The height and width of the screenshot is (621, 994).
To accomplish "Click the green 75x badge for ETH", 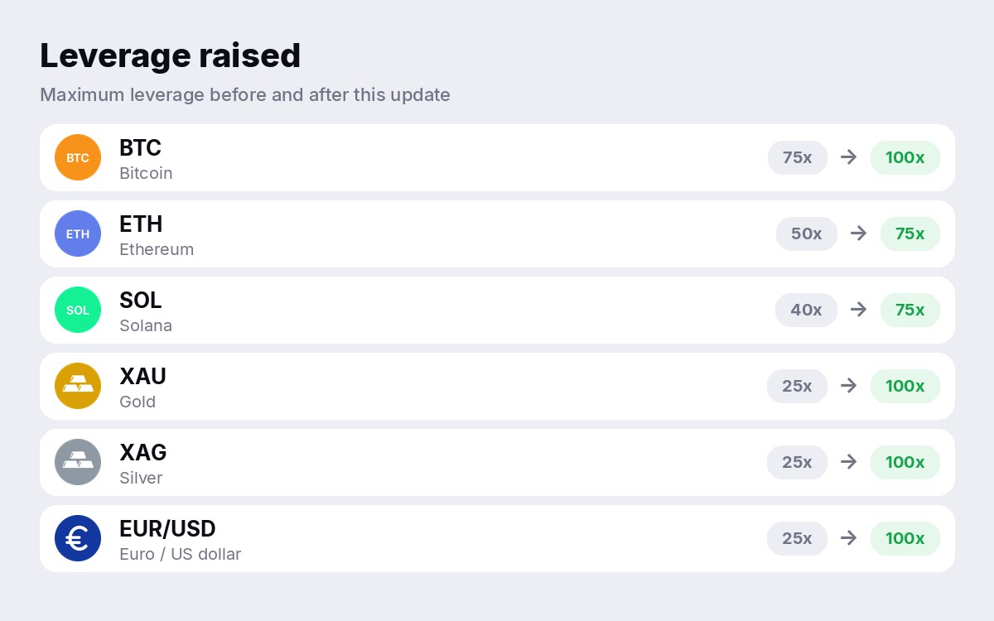I will [910, 233].
